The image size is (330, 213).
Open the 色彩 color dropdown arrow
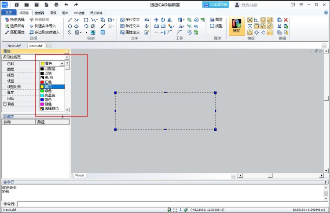point(62,63)
